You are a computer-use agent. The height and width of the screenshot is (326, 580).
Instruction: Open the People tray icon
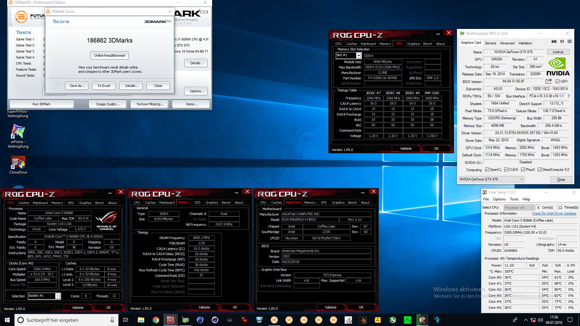point(515,320)
